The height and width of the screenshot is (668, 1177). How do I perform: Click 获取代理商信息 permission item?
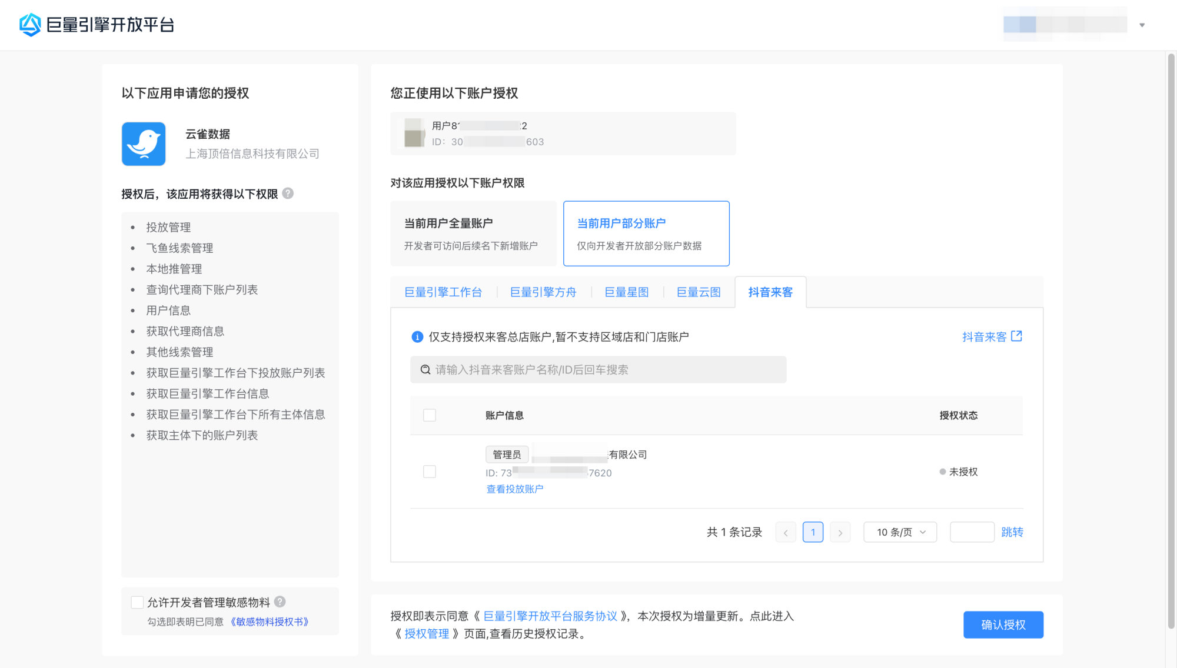tap(185, 332)
